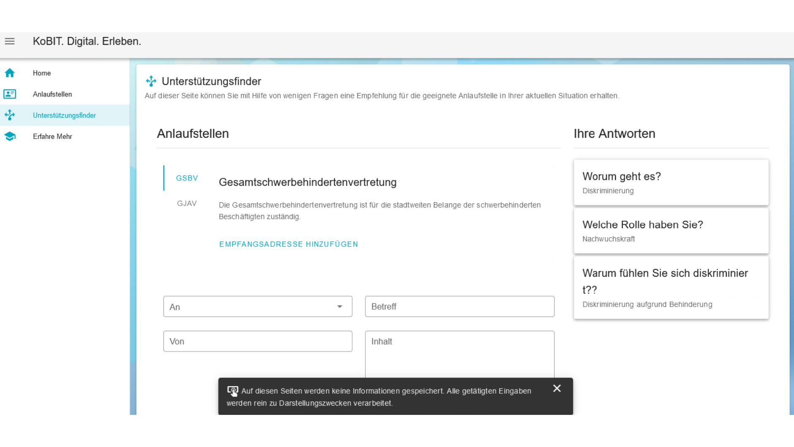Viewport: 794px width, 447px height.
Task: Open the hamburger navigation menu
Action: tap(9, 41)
